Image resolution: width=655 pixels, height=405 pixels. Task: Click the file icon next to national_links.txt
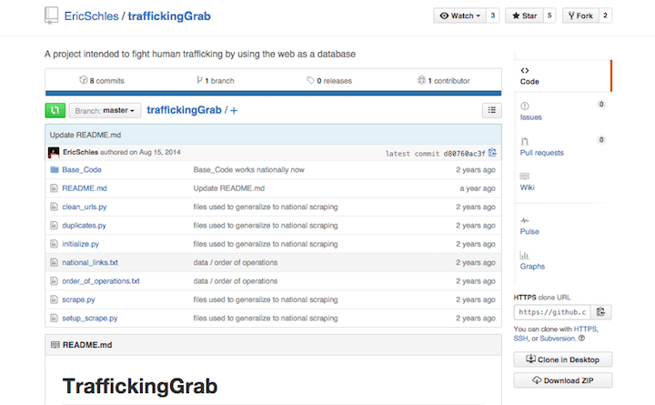click(x=54, y=262)
